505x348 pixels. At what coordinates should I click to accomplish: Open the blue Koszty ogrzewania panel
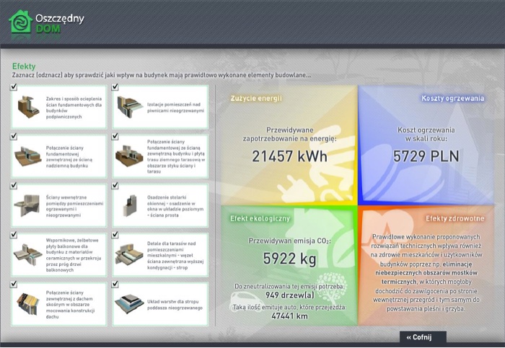pos(426,146)
